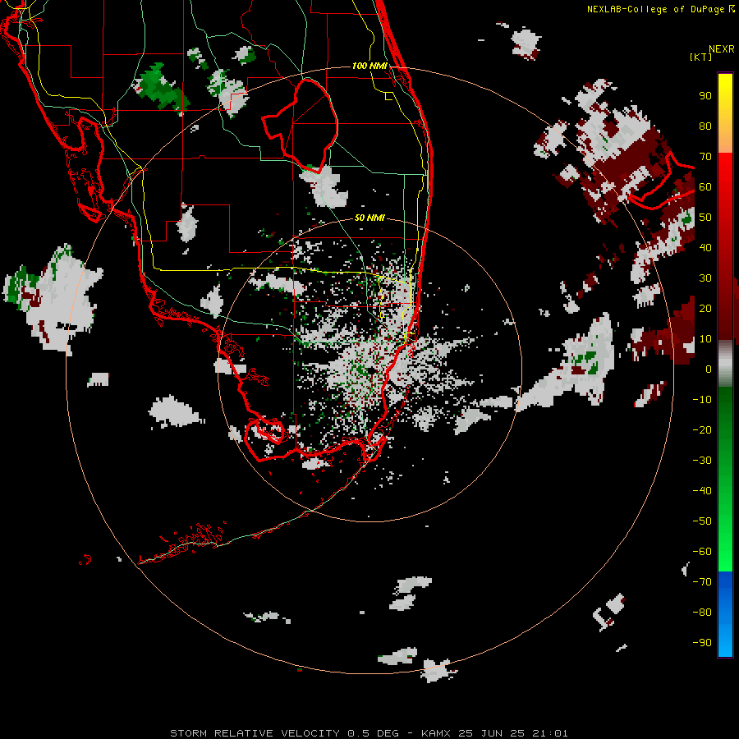Select the -20 value on velocity scale

tap(702, 429)
